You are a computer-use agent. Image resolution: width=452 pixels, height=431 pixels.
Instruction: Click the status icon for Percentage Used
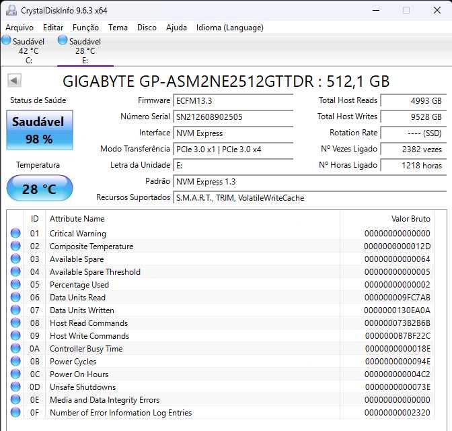[x=15, y=284]
